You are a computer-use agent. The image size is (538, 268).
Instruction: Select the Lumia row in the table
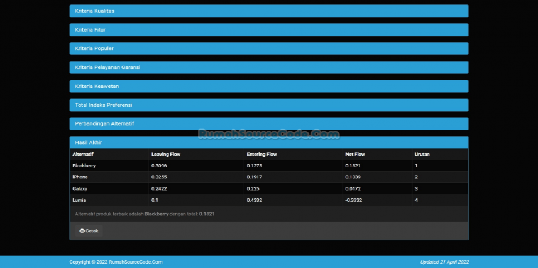pyautogui.click(x=79, y=200)
